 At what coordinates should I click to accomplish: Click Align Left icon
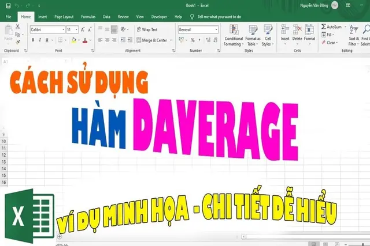(100, 40)
